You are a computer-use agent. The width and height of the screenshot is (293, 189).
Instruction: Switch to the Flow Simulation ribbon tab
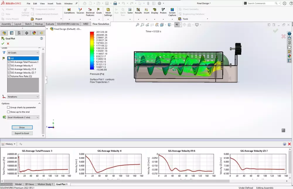click(101, 24)
